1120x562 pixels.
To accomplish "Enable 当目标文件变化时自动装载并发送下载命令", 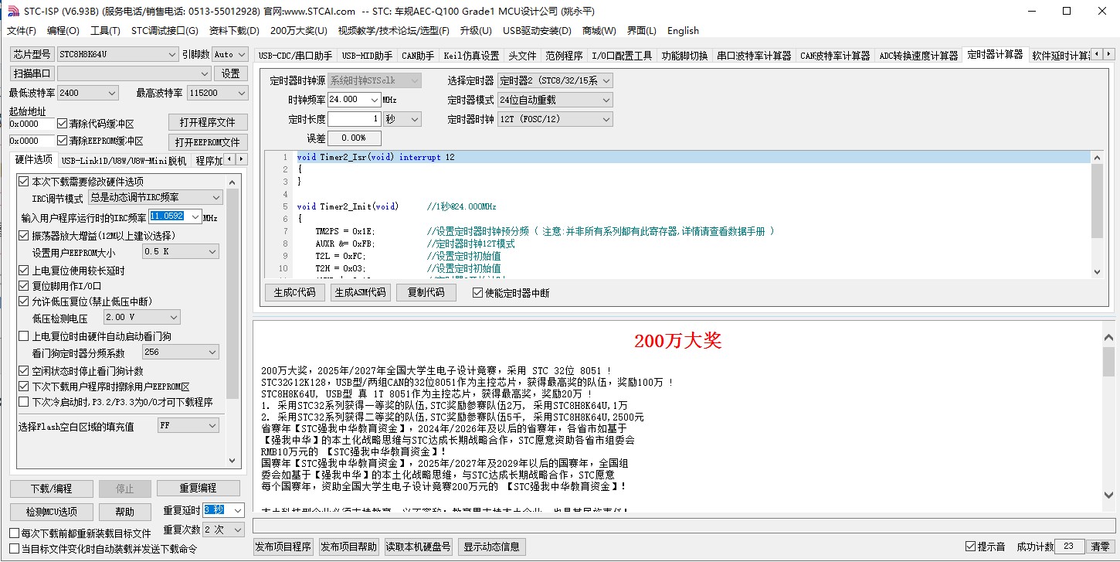I will (x=14, y=549).
